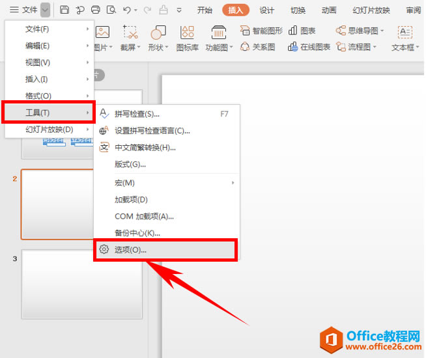Open the dropdown arrow next to 文件
Image resolution: width=426 pixels, height=358 pixels.
point(45,10)
